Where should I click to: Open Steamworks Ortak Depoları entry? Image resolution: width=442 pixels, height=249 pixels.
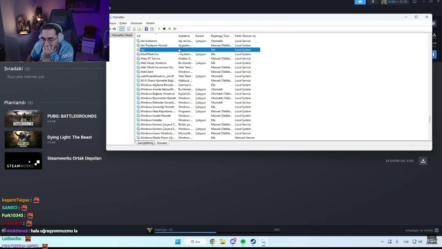74,158
